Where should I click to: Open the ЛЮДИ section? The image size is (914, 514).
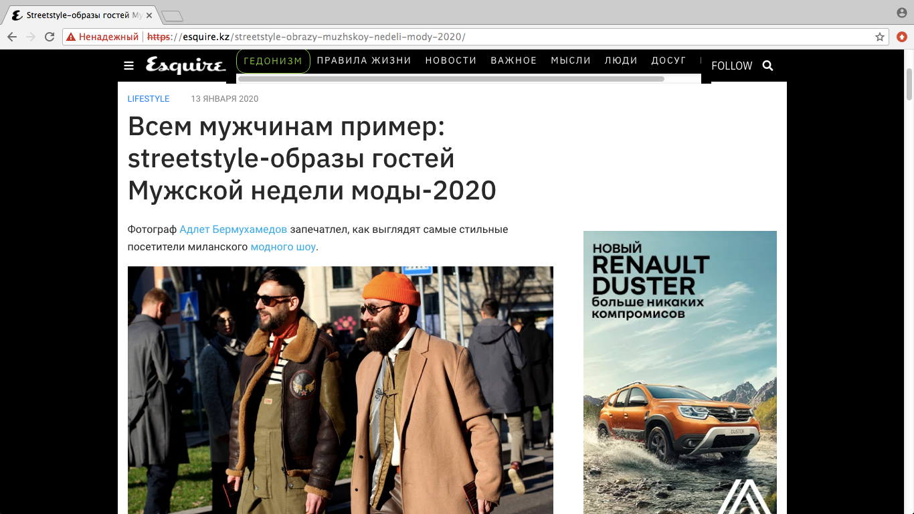click(621, 61)
